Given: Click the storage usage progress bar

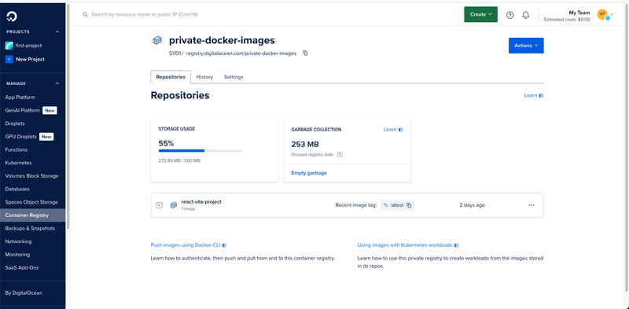Looking at the screenshot, I should tap(200, 151).
